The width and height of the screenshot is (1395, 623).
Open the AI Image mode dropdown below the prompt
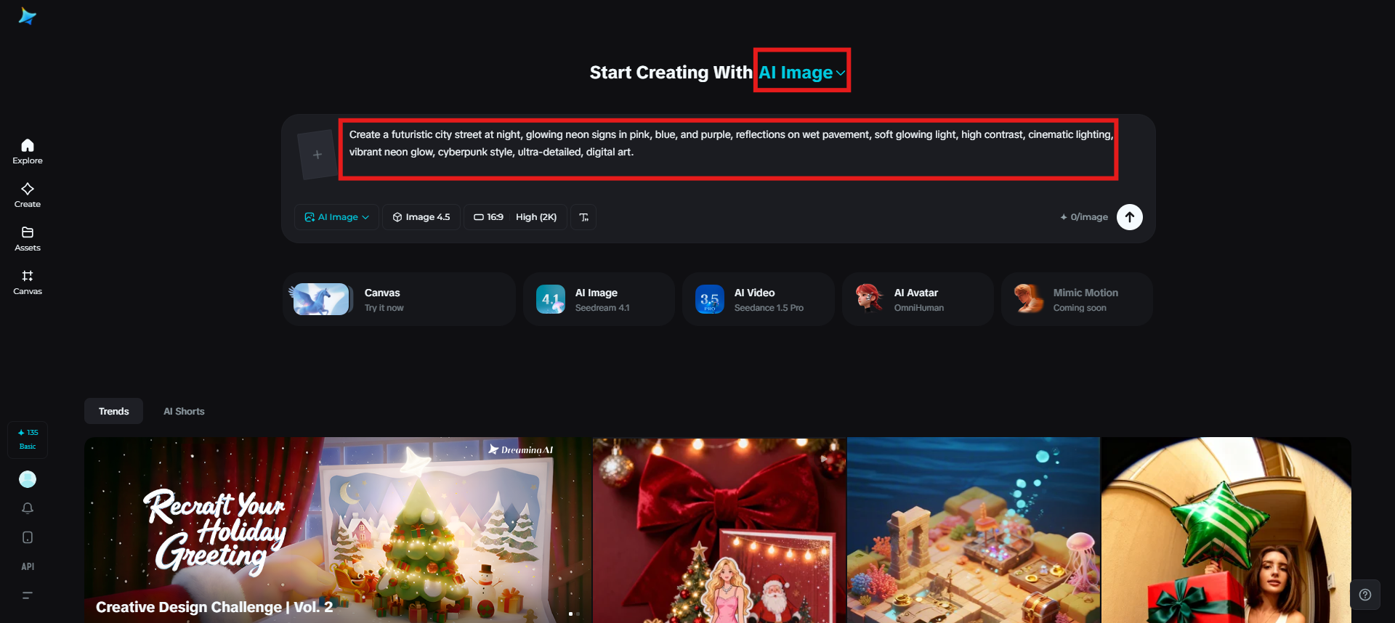pos(336,217)
